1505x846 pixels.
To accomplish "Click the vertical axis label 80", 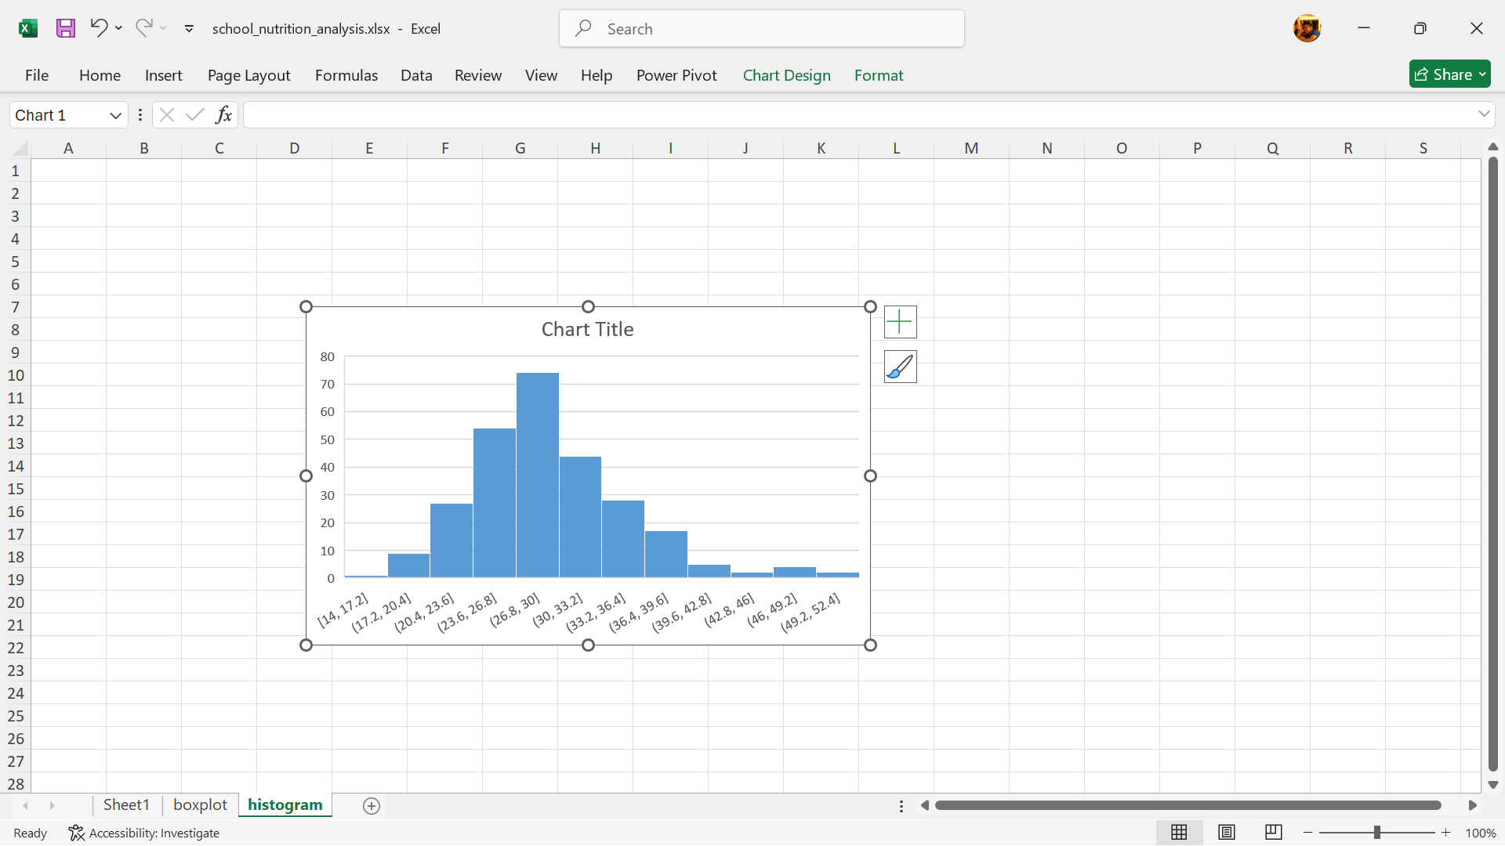I will point(327,357).
